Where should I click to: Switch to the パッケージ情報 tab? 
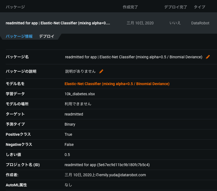coord(19,36)
